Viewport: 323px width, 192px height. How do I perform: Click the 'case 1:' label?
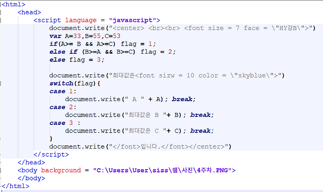(x=63, y=91)
